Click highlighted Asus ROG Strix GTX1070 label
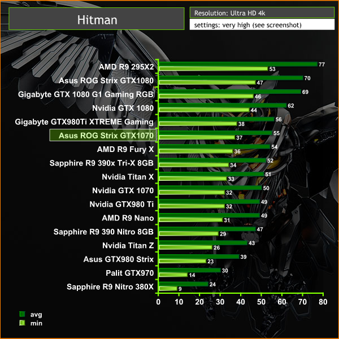The height and width of the screenshot is (339, 339). click(103, 136)
